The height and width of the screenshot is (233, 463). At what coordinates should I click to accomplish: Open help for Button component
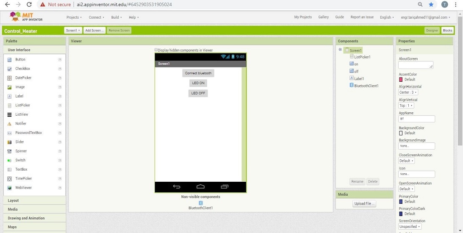(x=60, y=59)
